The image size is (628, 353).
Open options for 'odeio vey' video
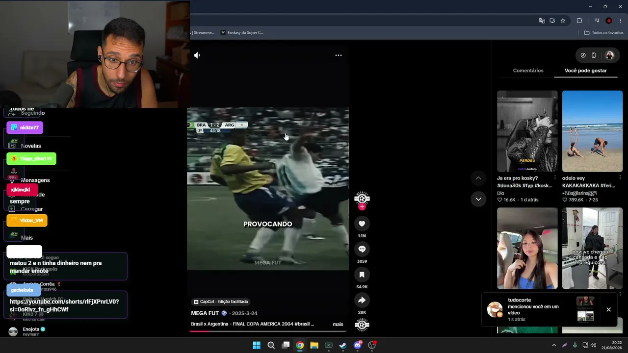pyautogui.click(x=620, y=177)
